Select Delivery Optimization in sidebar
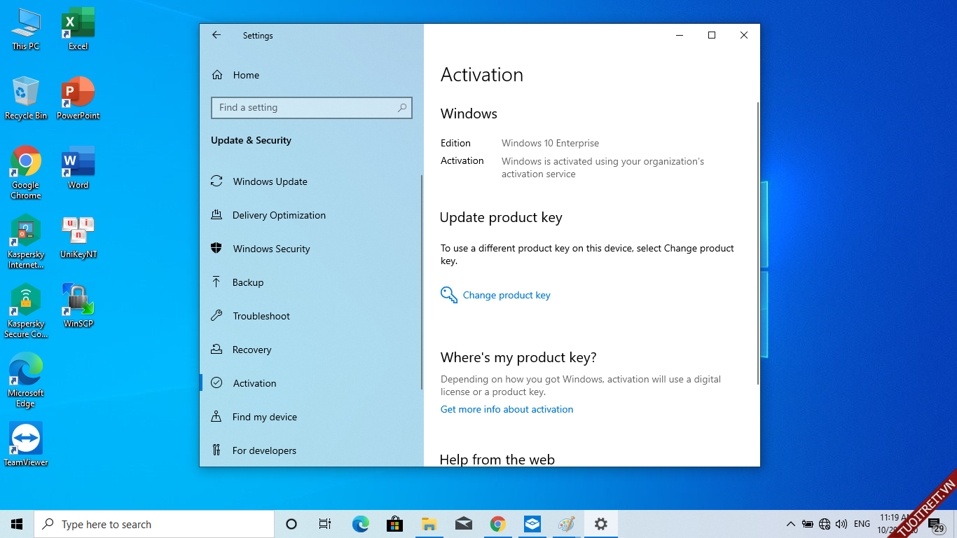This screenshot has width=957, height=538. pos(278,215)
